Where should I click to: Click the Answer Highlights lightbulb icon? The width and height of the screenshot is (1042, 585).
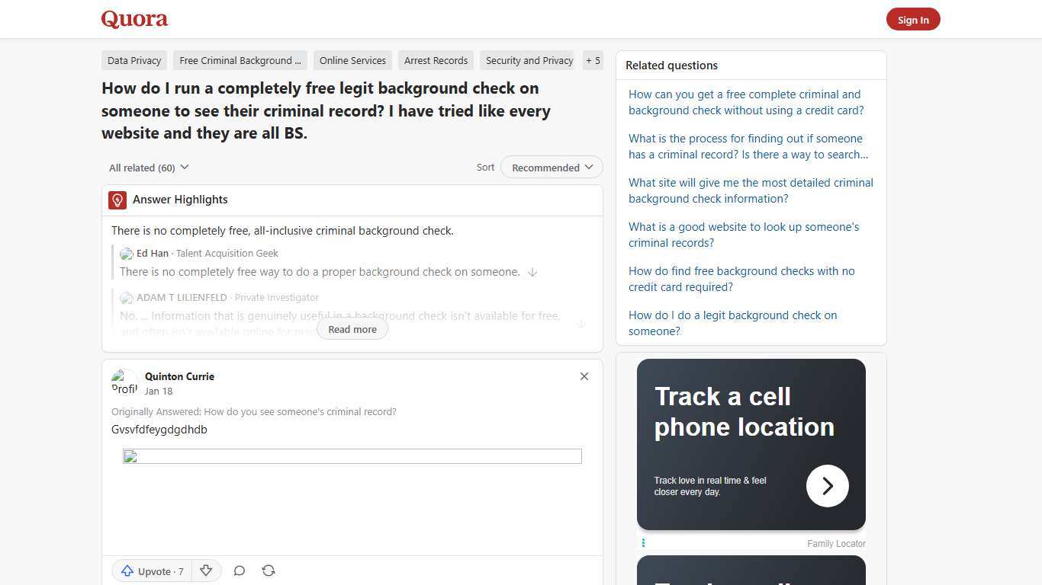(117, 200)
